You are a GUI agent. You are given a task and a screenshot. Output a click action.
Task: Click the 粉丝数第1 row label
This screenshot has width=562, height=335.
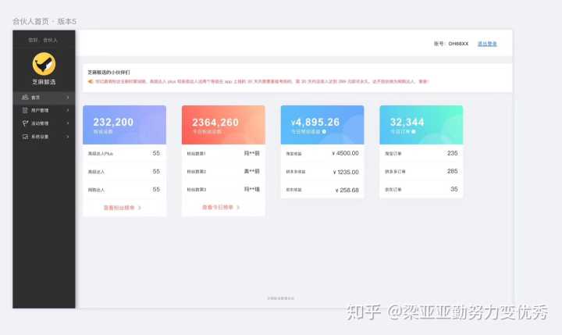coord(196,154)
